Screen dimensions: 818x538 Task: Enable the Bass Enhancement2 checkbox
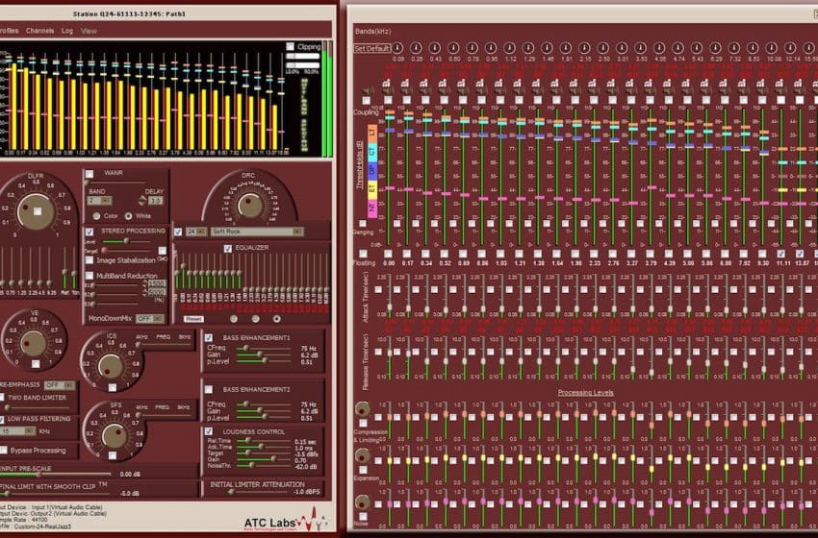(x=209, y=389)
